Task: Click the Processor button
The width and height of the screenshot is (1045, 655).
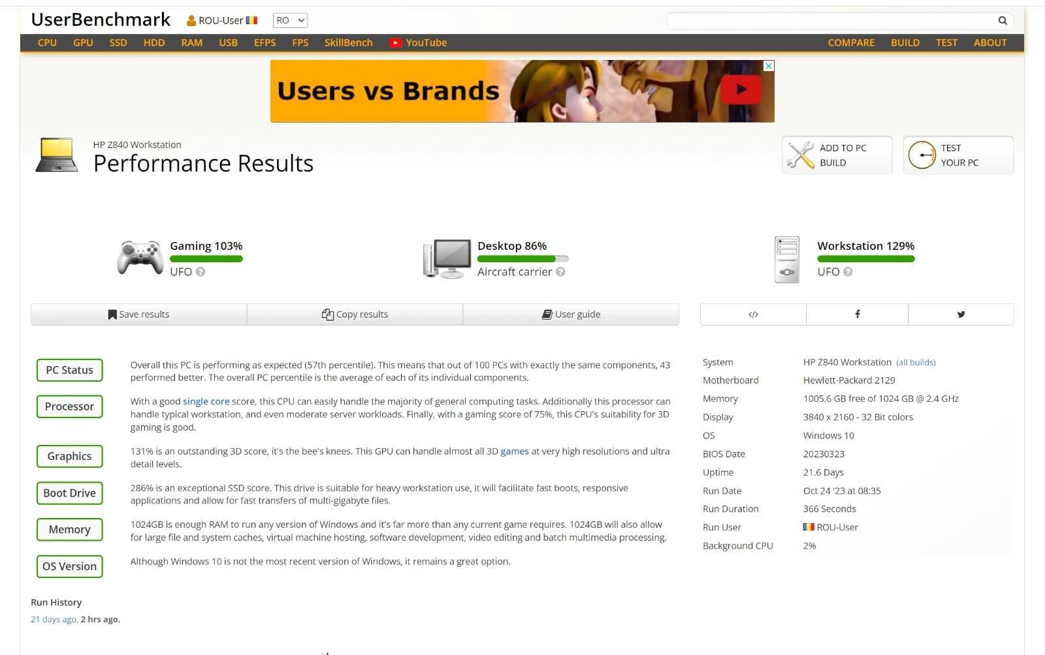Action: click(69, 407)
